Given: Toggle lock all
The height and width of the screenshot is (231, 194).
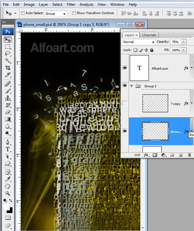Looking at the screenshot, I should tap(152, 50).
